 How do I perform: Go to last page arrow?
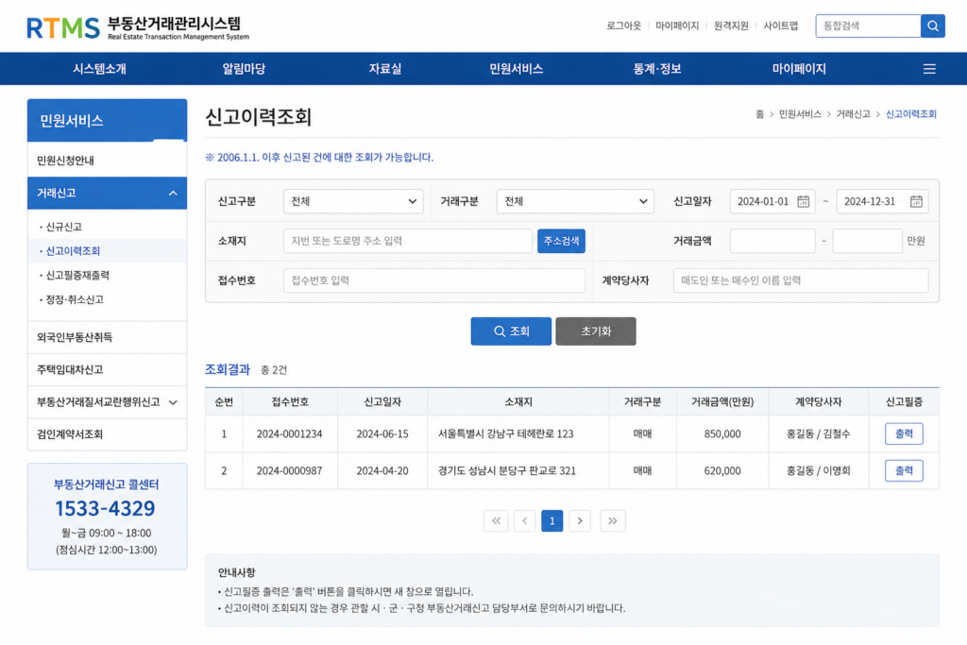[612, 521]
